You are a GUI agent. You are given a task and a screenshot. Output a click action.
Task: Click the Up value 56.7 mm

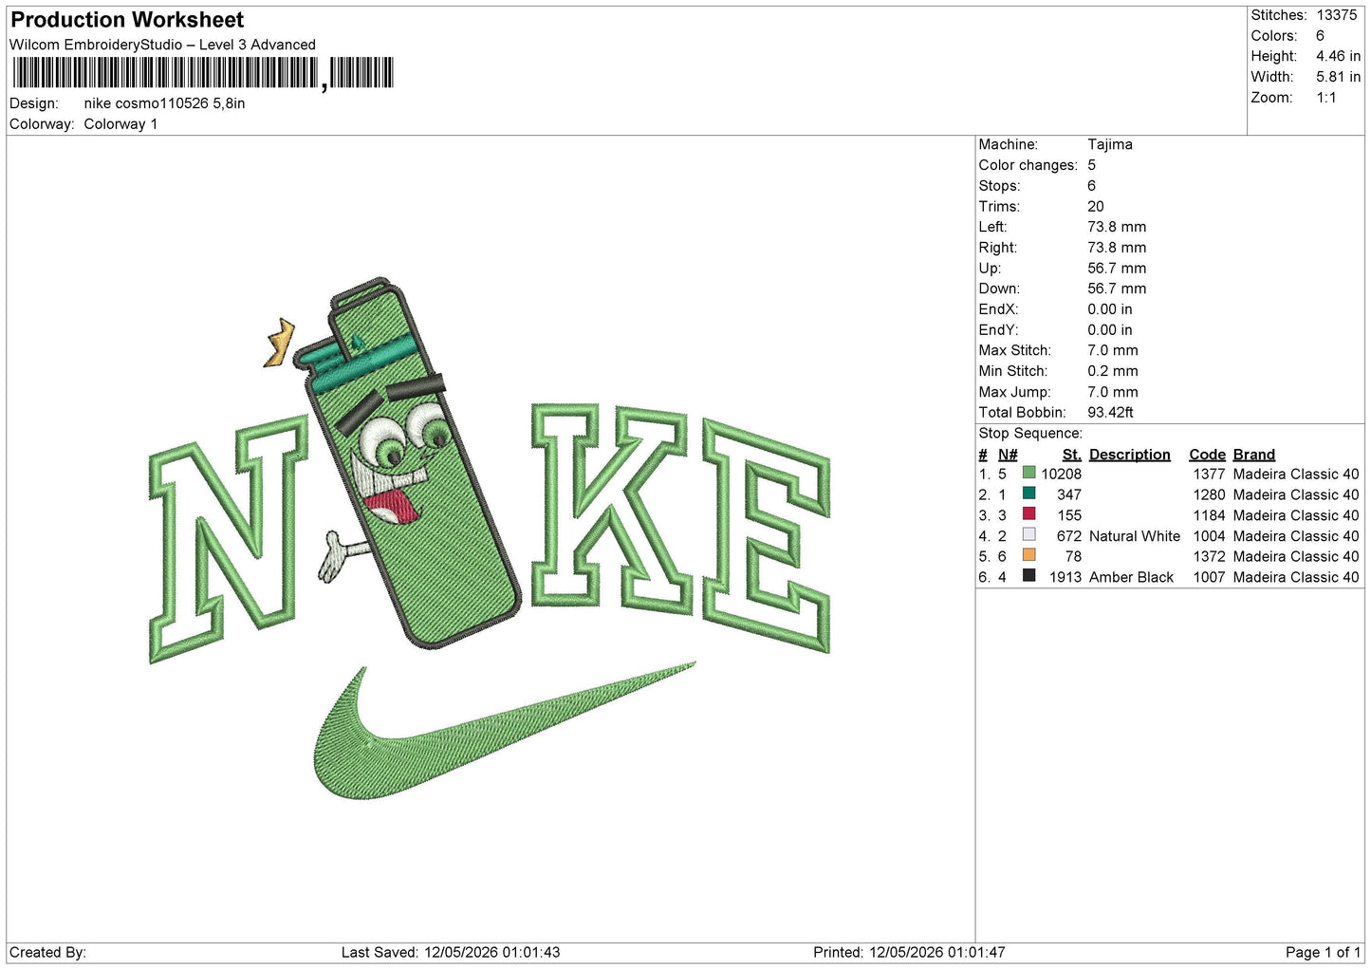(1117, 269)
